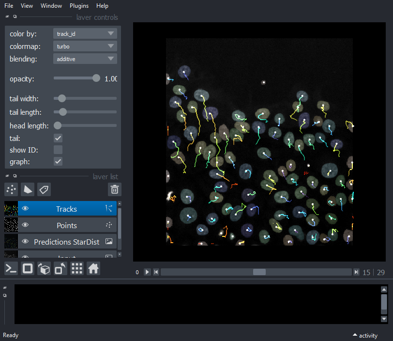The width and height of the screenshot is (393, 341).
Task: Reset view with home icon
Action: click(x=93, y=268)
